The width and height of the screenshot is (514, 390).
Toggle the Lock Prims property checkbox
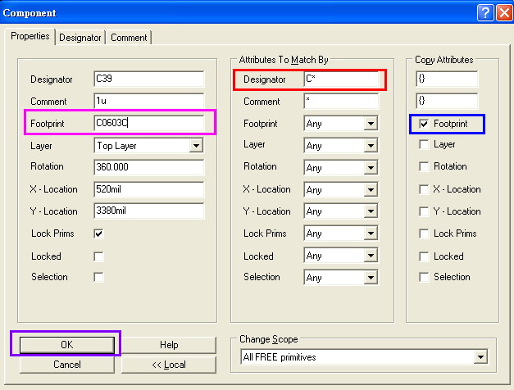[98, 234]
